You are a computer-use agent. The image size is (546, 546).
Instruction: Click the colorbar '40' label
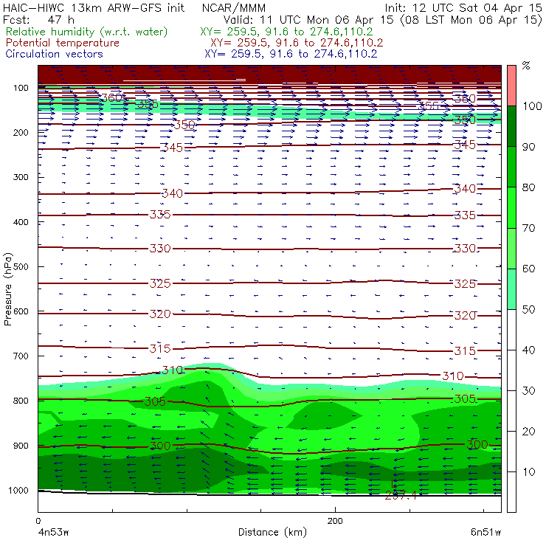pos(528,350)
